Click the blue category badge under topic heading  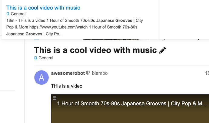pos(35,58)
